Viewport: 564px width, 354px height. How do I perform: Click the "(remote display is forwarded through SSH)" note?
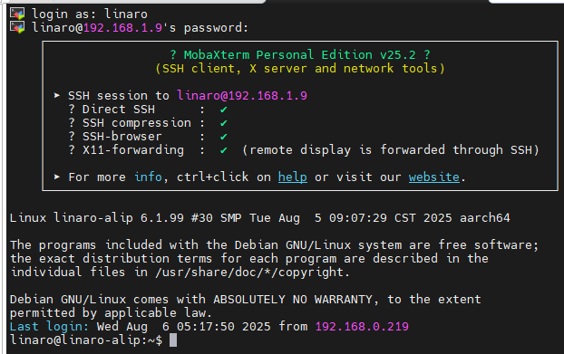[x=391, y=150]
